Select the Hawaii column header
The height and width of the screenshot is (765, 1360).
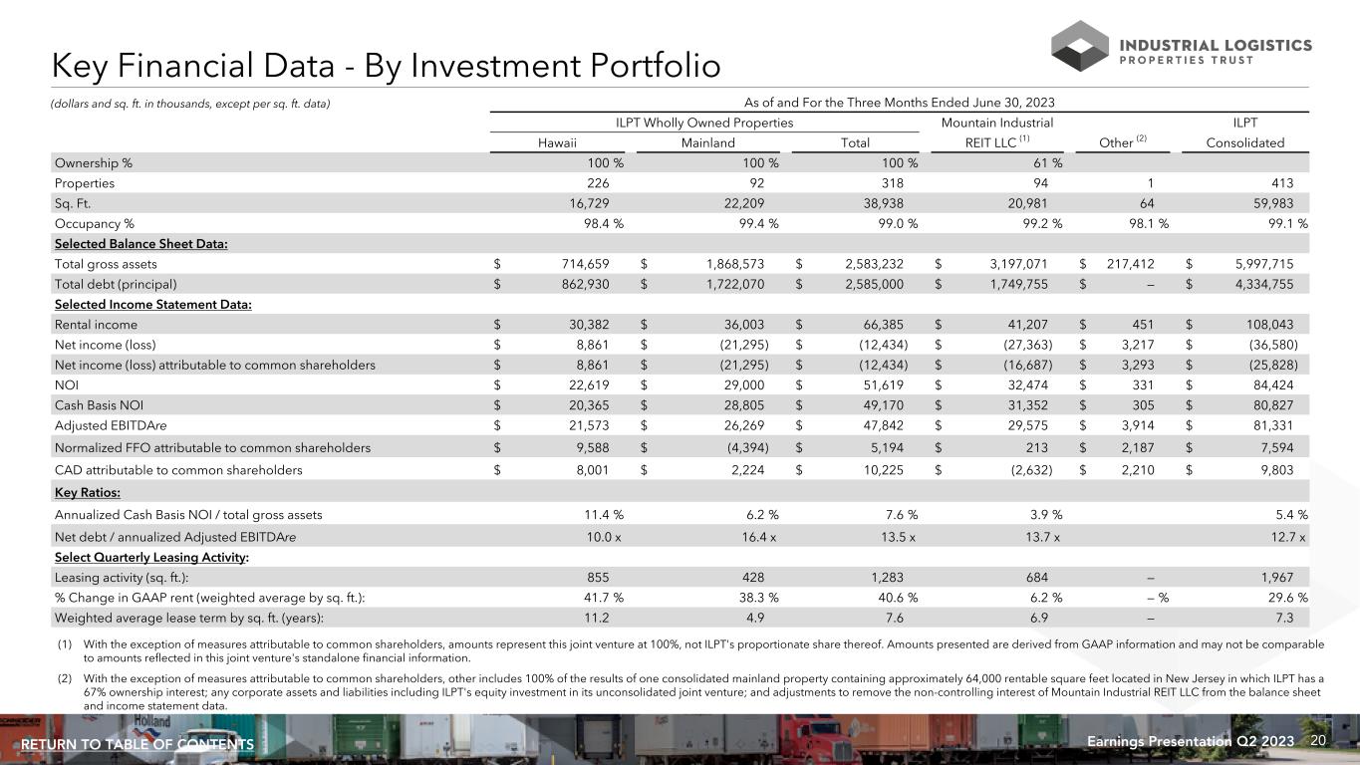point(557,142)
